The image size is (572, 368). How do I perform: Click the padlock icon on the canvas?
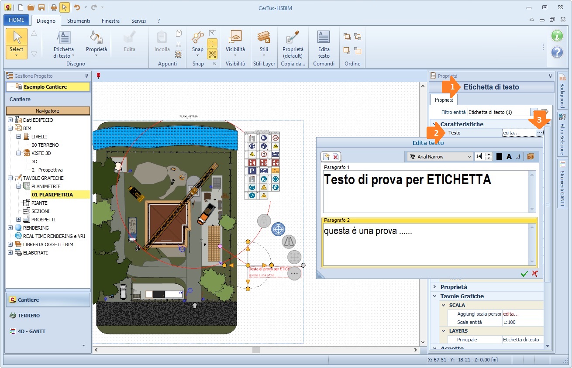(x=264, y=221)
